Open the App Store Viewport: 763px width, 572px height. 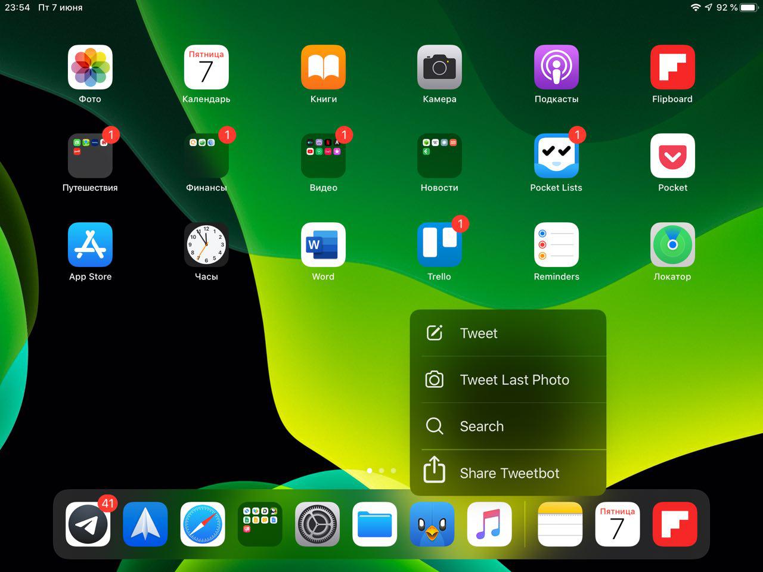click(x=90, y=244)
